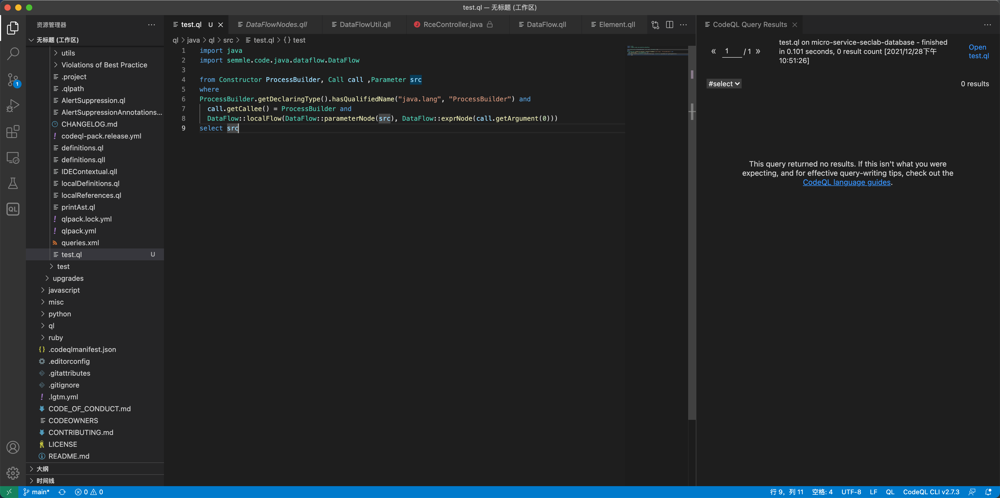
Task: Open editor group more actions ellipsis
Action: point(684,25)
